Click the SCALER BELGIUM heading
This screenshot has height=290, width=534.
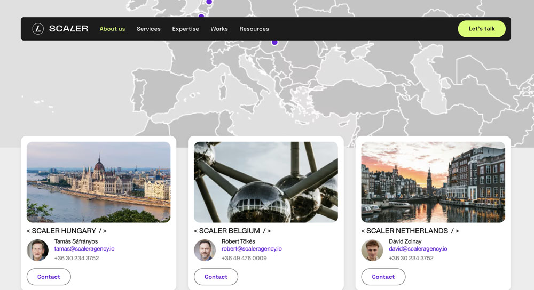(232, 231)
